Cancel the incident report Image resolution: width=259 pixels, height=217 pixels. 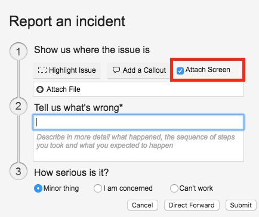point(143,205)
